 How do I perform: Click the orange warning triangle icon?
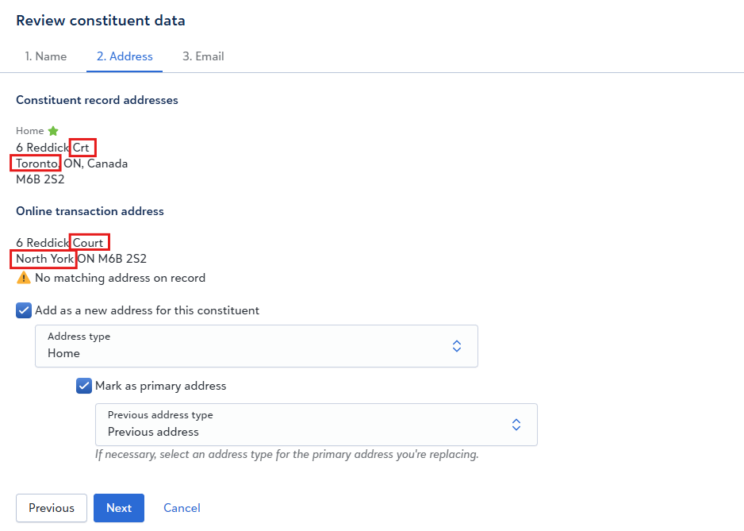click(24, 279)
